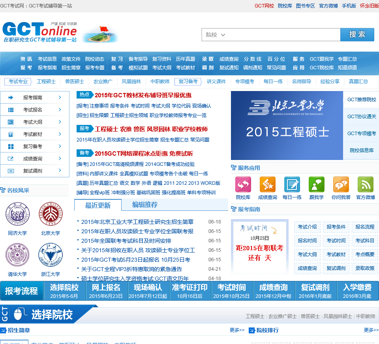Open 历年真题 in the navigation menu
The image size is (379, 344).
(186, 59)
